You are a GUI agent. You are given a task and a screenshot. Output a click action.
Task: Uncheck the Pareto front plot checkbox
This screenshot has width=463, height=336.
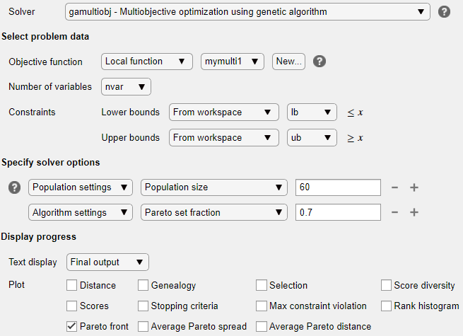(71, 326)
